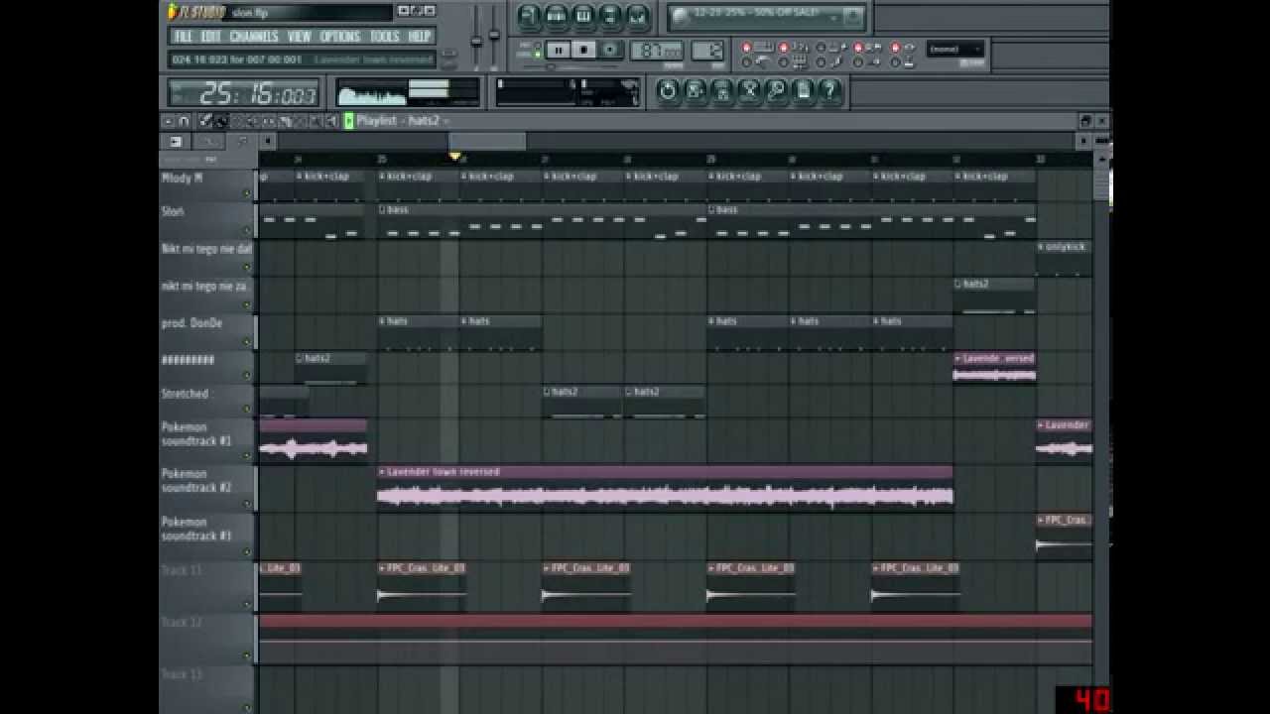This screenshot has height=714, width=1270.
Task: Select the Stretched track name
Action: coord(185,394)
